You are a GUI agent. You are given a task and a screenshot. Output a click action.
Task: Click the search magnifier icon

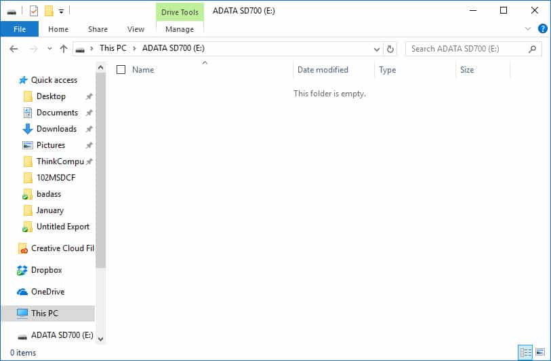pyautogui.click(x=533, y=49)
